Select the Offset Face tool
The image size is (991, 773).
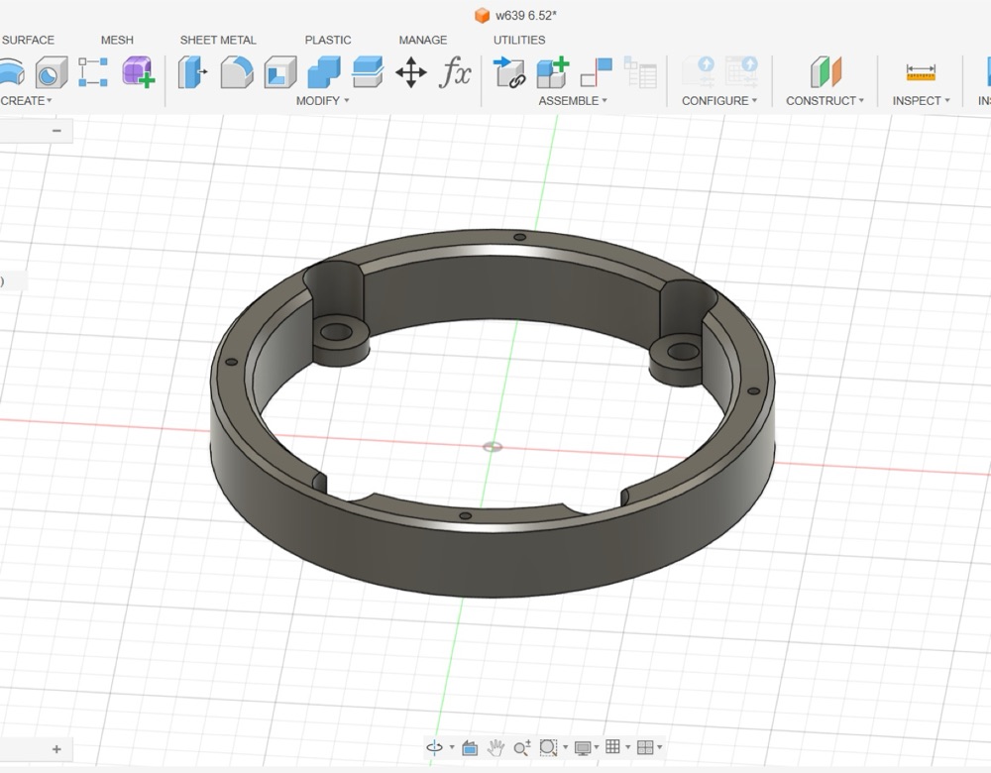pyautogui.click(x=368, y=72)
